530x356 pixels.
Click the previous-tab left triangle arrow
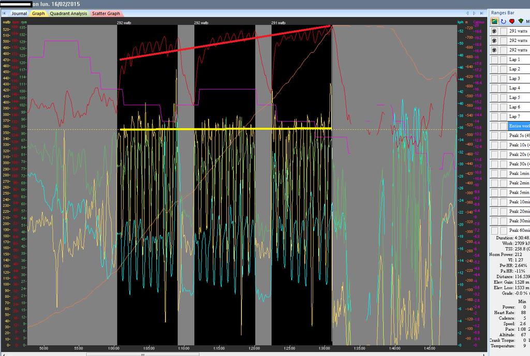tap(467, 13)
